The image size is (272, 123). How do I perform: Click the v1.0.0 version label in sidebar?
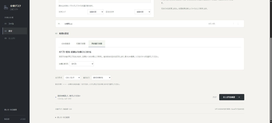tap(23, 119)
